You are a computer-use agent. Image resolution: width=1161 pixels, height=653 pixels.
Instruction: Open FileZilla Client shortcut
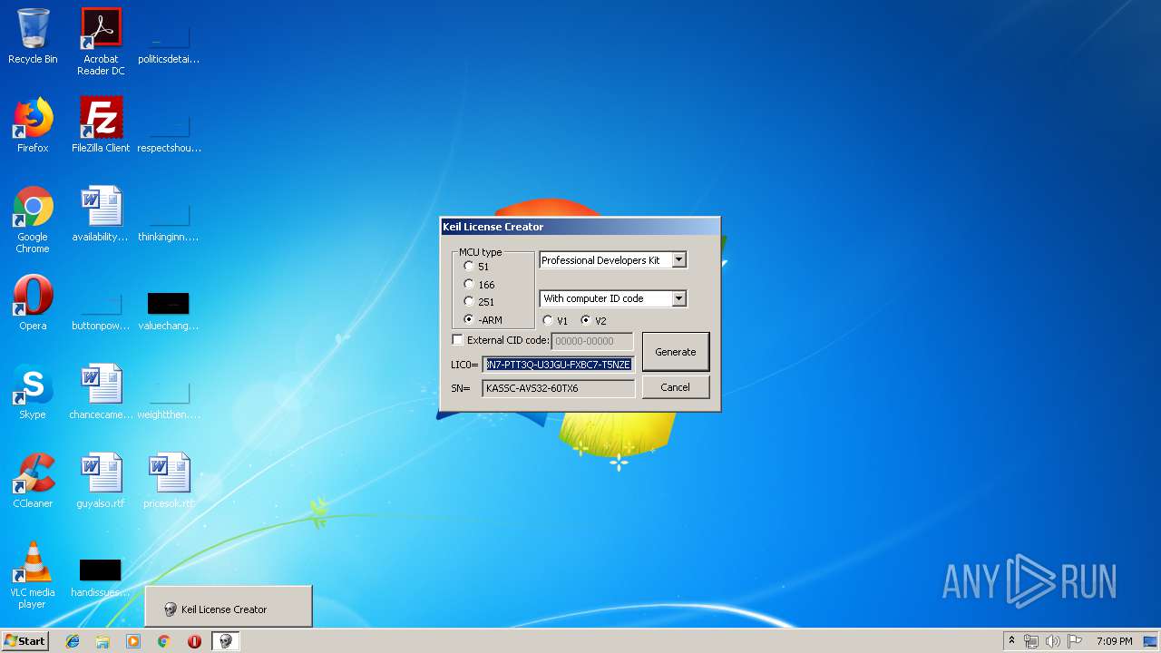(101, 125)
